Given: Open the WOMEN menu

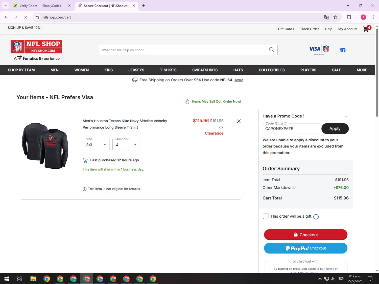Looking at the screenshot, I should point(81,70).
